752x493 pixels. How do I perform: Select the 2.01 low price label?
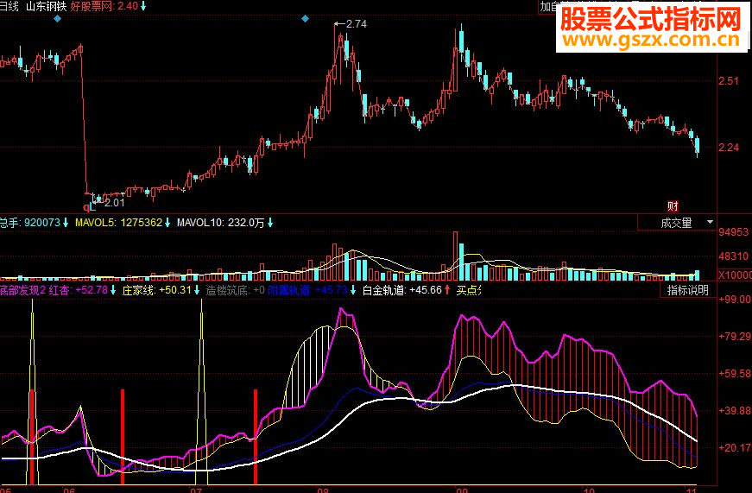tap(114, 202)
